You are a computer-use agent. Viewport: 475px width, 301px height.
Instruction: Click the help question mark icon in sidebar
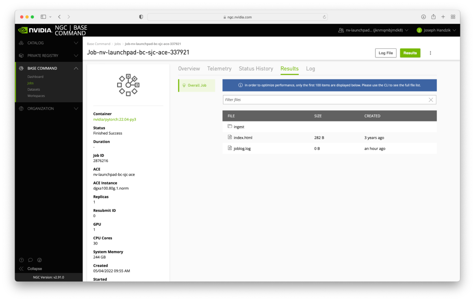click(21, 260)
